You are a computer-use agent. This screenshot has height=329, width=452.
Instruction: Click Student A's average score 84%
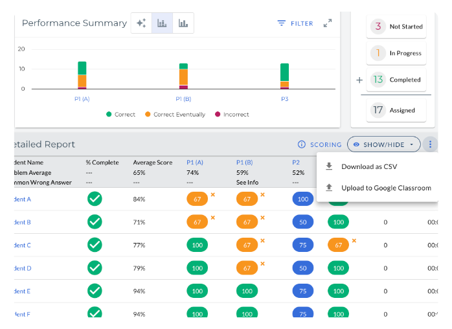pyautogui.click(x=139, y=199)
